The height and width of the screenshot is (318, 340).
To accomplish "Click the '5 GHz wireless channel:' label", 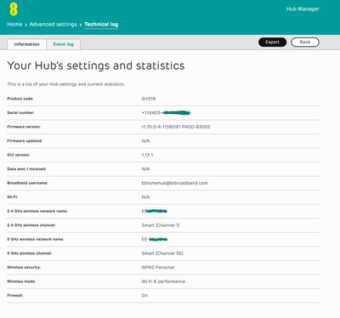I will coord(30,253).
